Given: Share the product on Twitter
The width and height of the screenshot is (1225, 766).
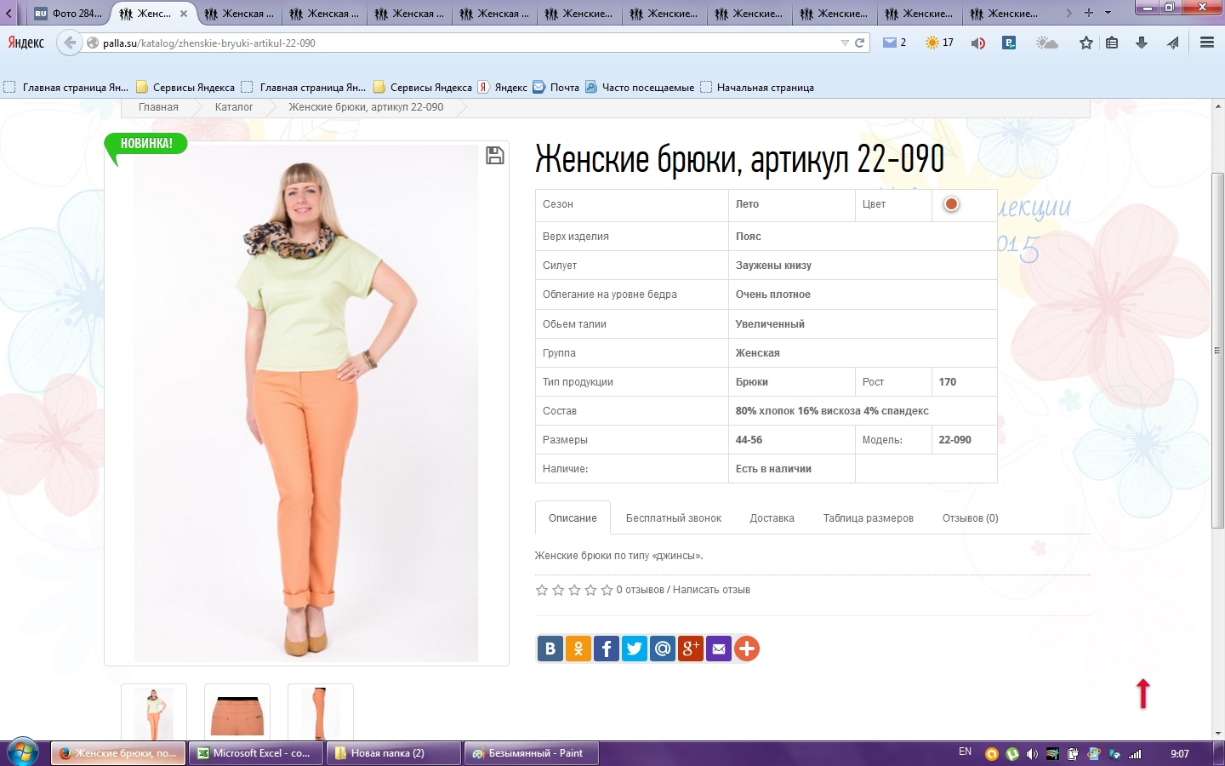Looking at the screenshot, I should pyautogui.click(x=634, y=649).
